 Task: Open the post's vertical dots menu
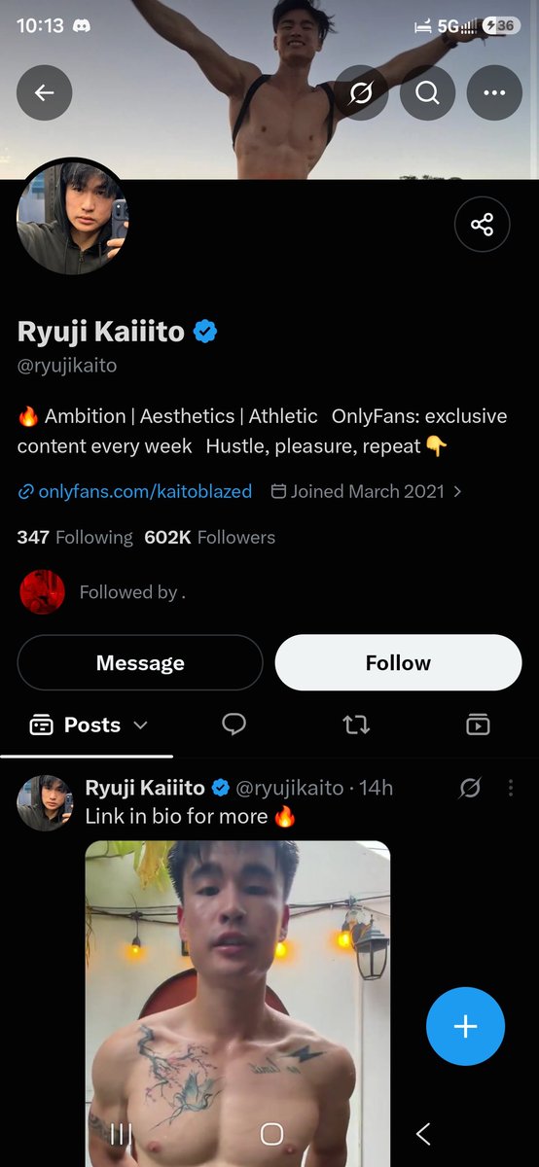[510, 789]
